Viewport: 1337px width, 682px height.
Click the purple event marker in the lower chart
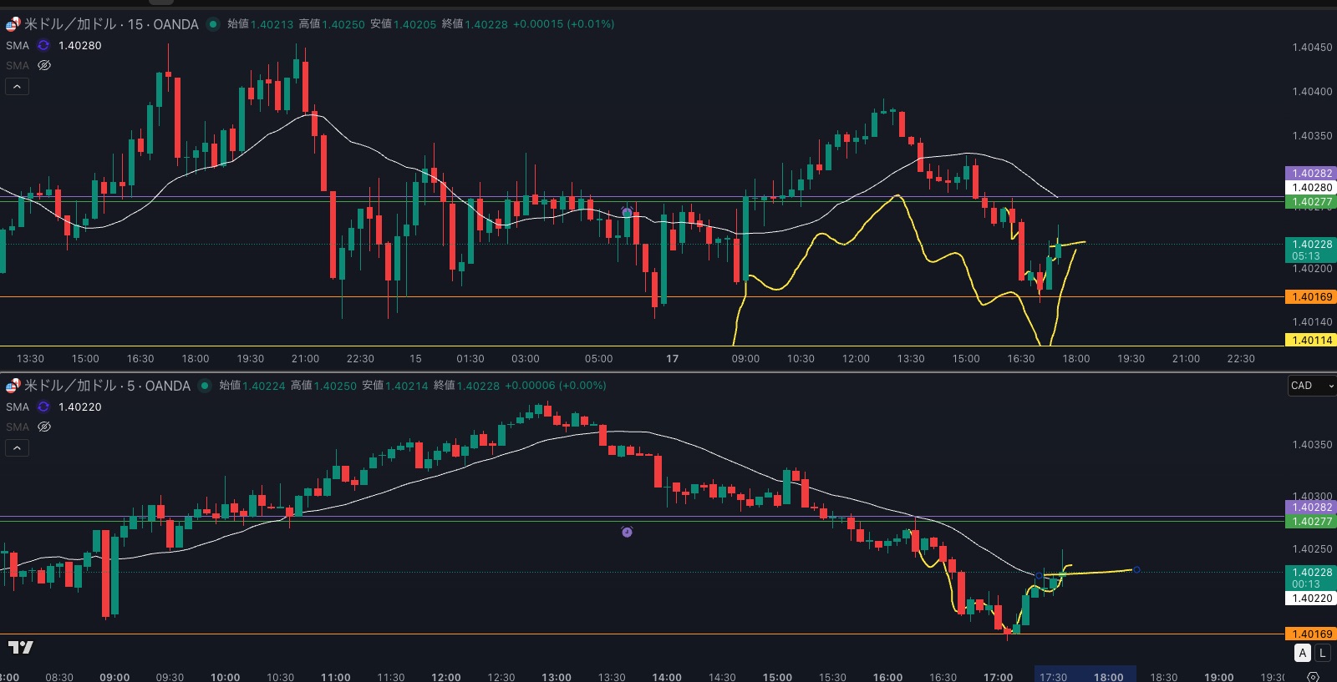pyautogui.click(x=627, y=532)
